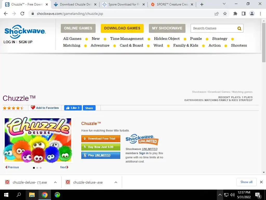
Task: Browse the Hidden Object category
Action: 167,39
